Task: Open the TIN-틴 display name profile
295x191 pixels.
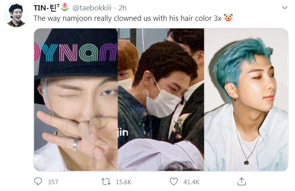Action: pos(46,8)
